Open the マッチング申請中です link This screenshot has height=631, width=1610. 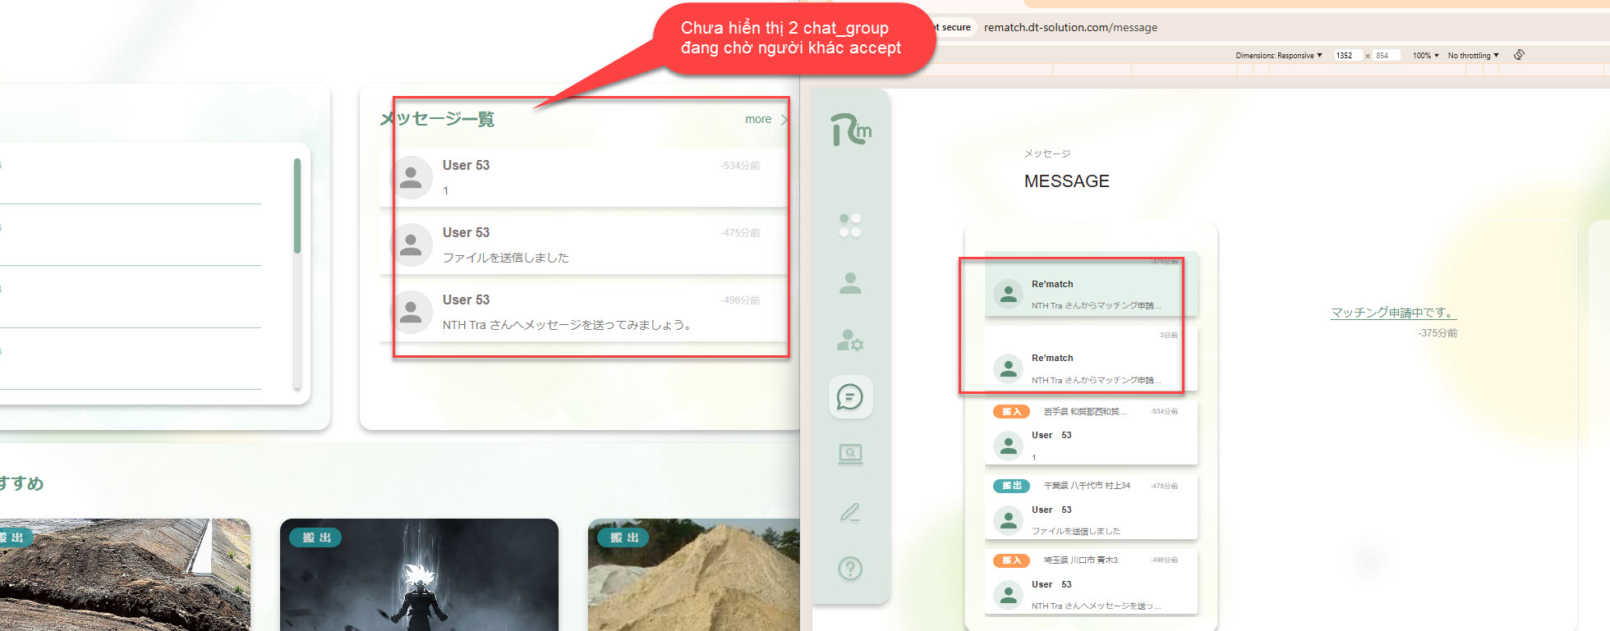click(x=1393, y=313)
